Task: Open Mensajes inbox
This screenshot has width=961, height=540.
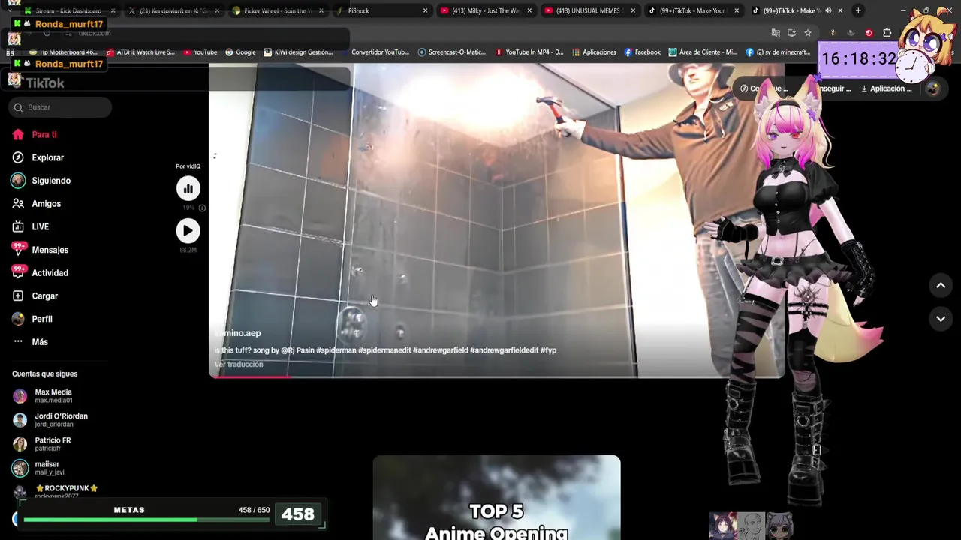Action: coord(50,250)
